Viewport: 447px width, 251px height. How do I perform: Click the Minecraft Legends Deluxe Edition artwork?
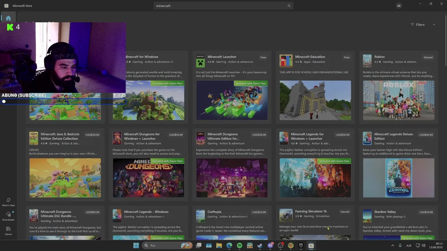click(399, 178)
